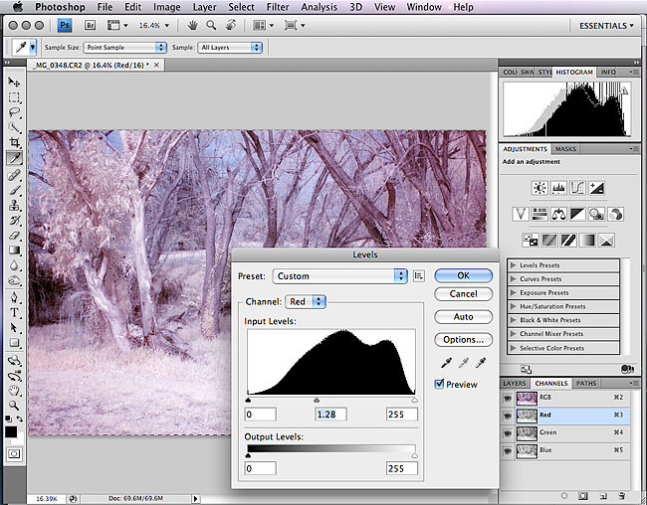Pick the black point eyedropper in Levels
Screen dimensions: 647x505
446,363
